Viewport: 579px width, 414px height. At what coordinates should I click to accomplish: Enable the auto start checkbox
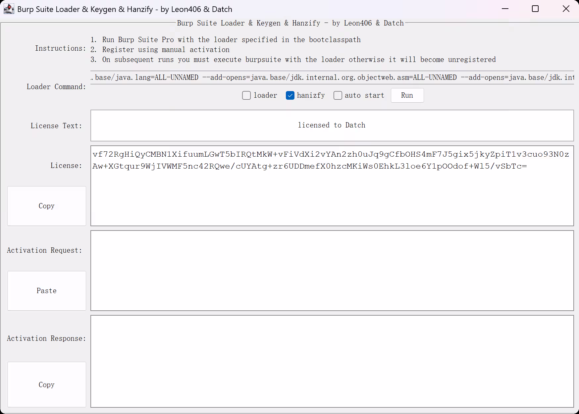coord(338,95)
